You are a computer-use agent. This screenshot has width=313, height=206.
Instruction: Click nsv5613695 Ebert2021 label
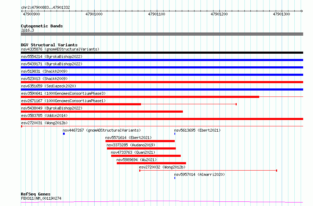[x=197, y=130]
